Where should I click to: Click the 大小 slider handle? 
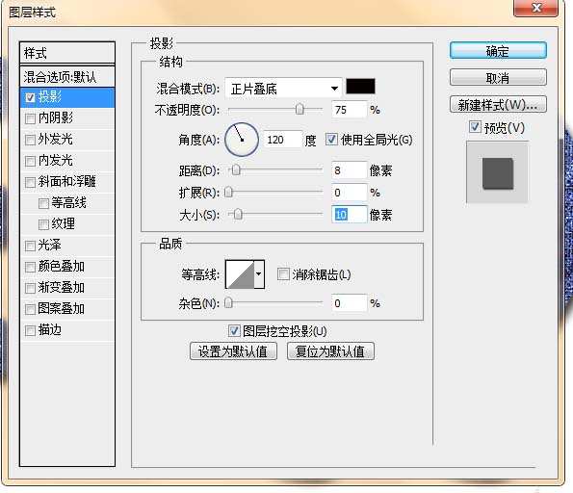coord(238,214)
